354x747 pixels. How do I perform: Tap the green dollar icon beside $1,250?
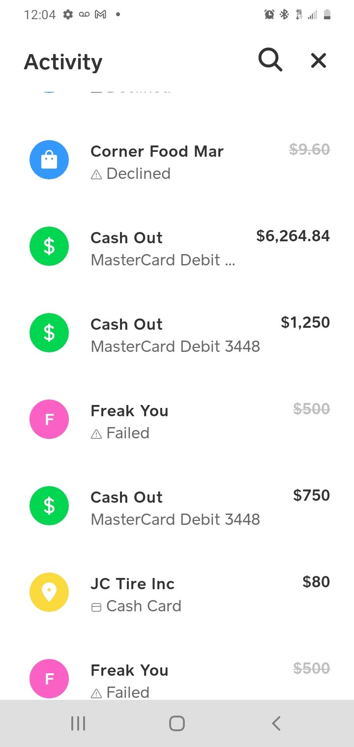pos(49,333)
